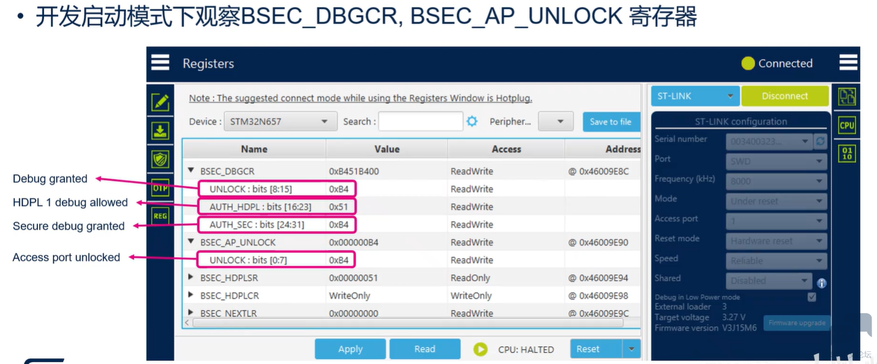
Task: Open the Reset button dropdown arrow
Action: [632, 349]
